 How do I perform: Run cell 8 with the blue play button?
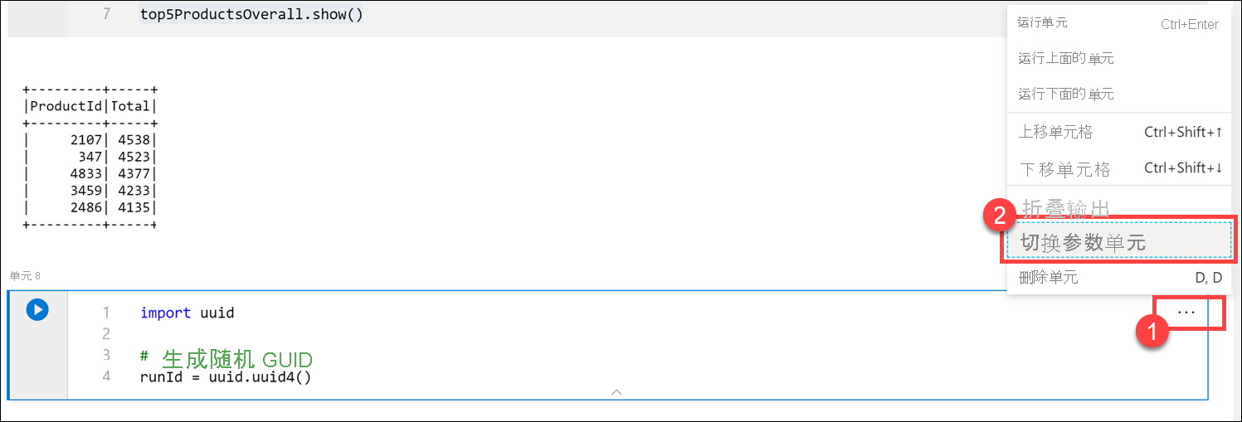[37, 309]
